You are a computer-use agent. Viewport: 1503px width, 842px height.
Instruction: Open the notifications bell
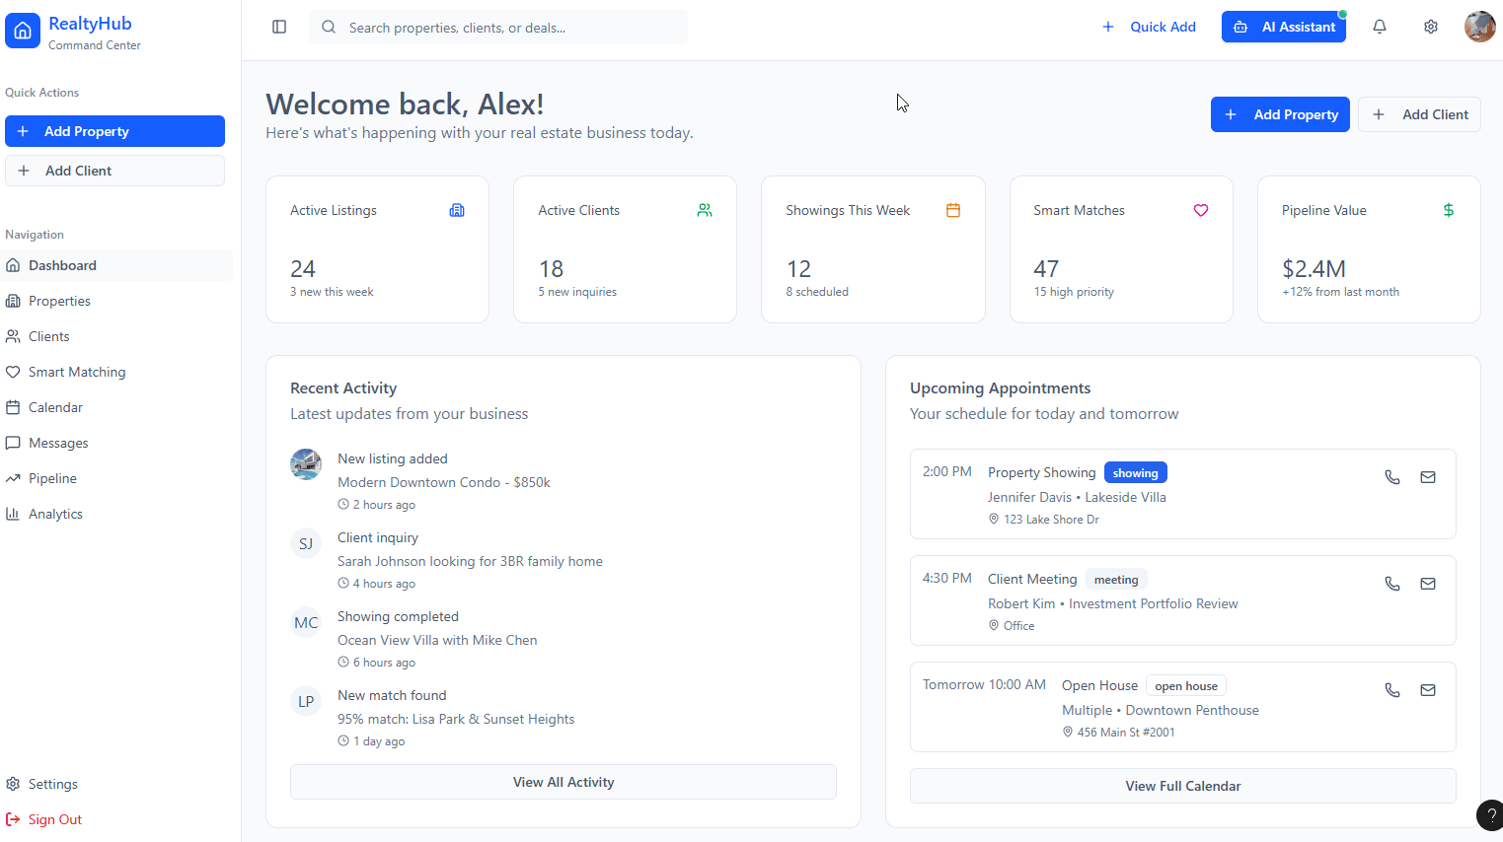[1380, 27]
